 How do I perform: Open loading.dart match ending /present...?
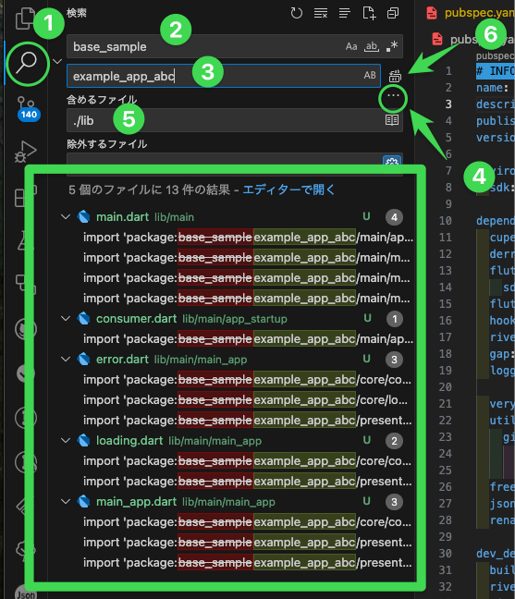point(249,482)
